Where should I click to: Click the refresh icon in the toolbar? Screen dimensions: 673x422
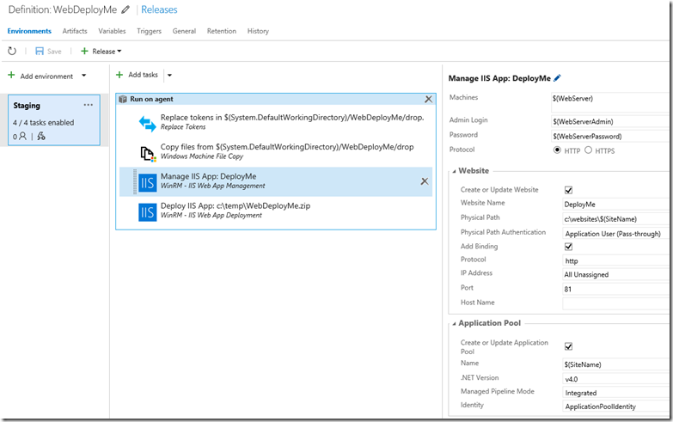(x=13, y=52)
